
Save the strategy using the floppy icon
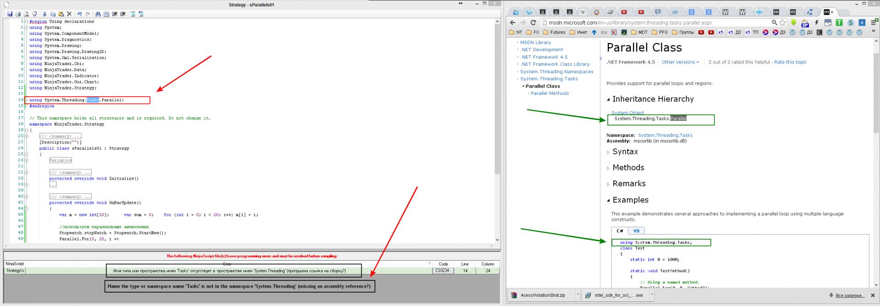click(10, 14)
